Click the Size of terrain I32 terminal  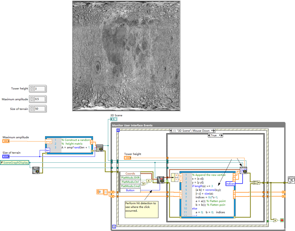pyautogui.click(x=6, y=156)
